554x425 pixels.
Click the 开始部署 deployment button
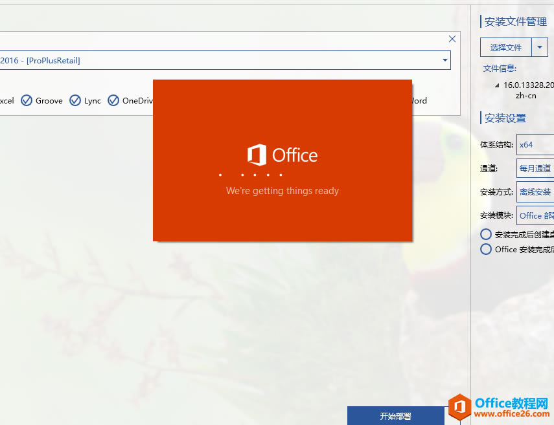[395, 416]
